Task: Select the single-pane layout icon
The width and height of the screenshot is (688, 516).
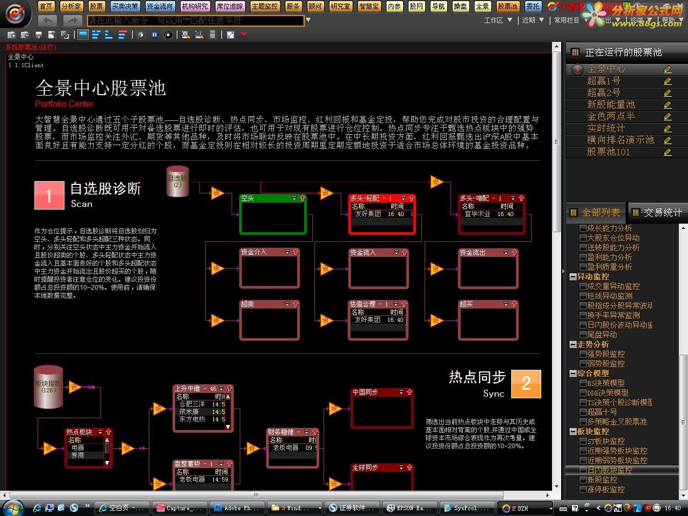Action: [83, 35]
